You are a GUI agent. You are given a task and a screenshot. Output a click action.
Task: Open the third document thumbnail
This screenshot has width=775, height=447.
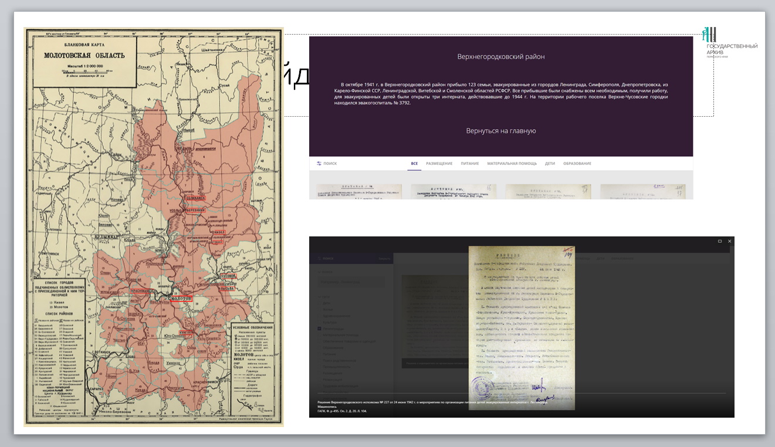548,192
